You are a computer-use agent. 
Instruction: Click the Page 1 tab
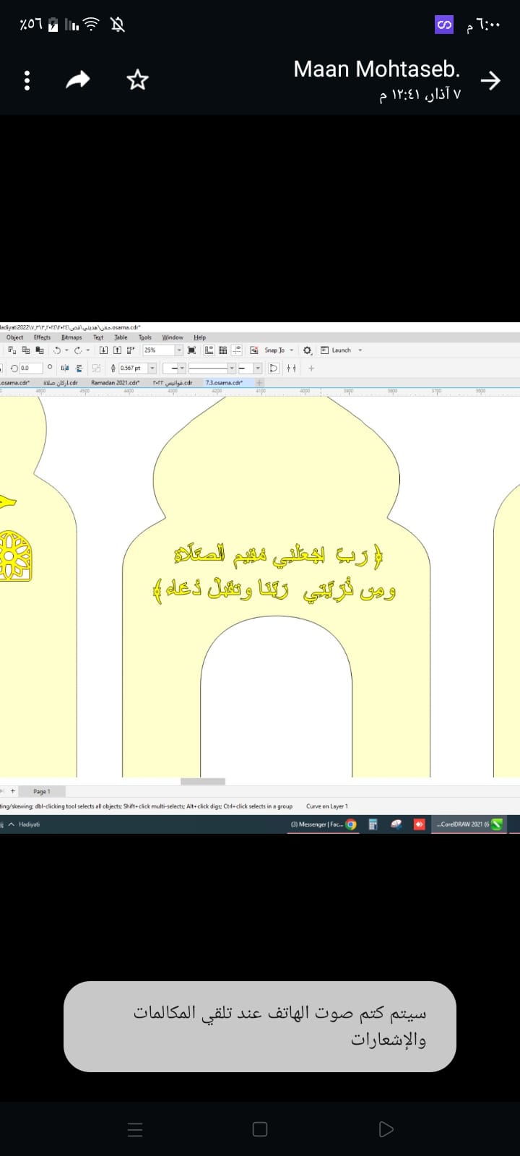click(x=41, y=792)
